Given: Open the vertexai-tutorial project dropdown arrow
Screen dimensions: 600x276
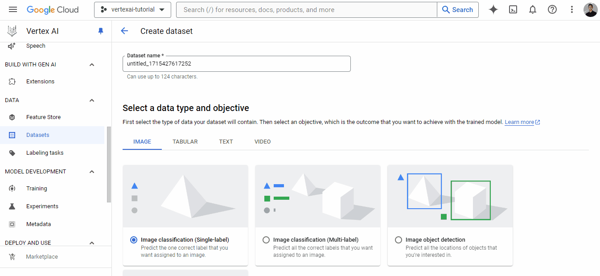Looking at the screenshot, I should 162,10.
